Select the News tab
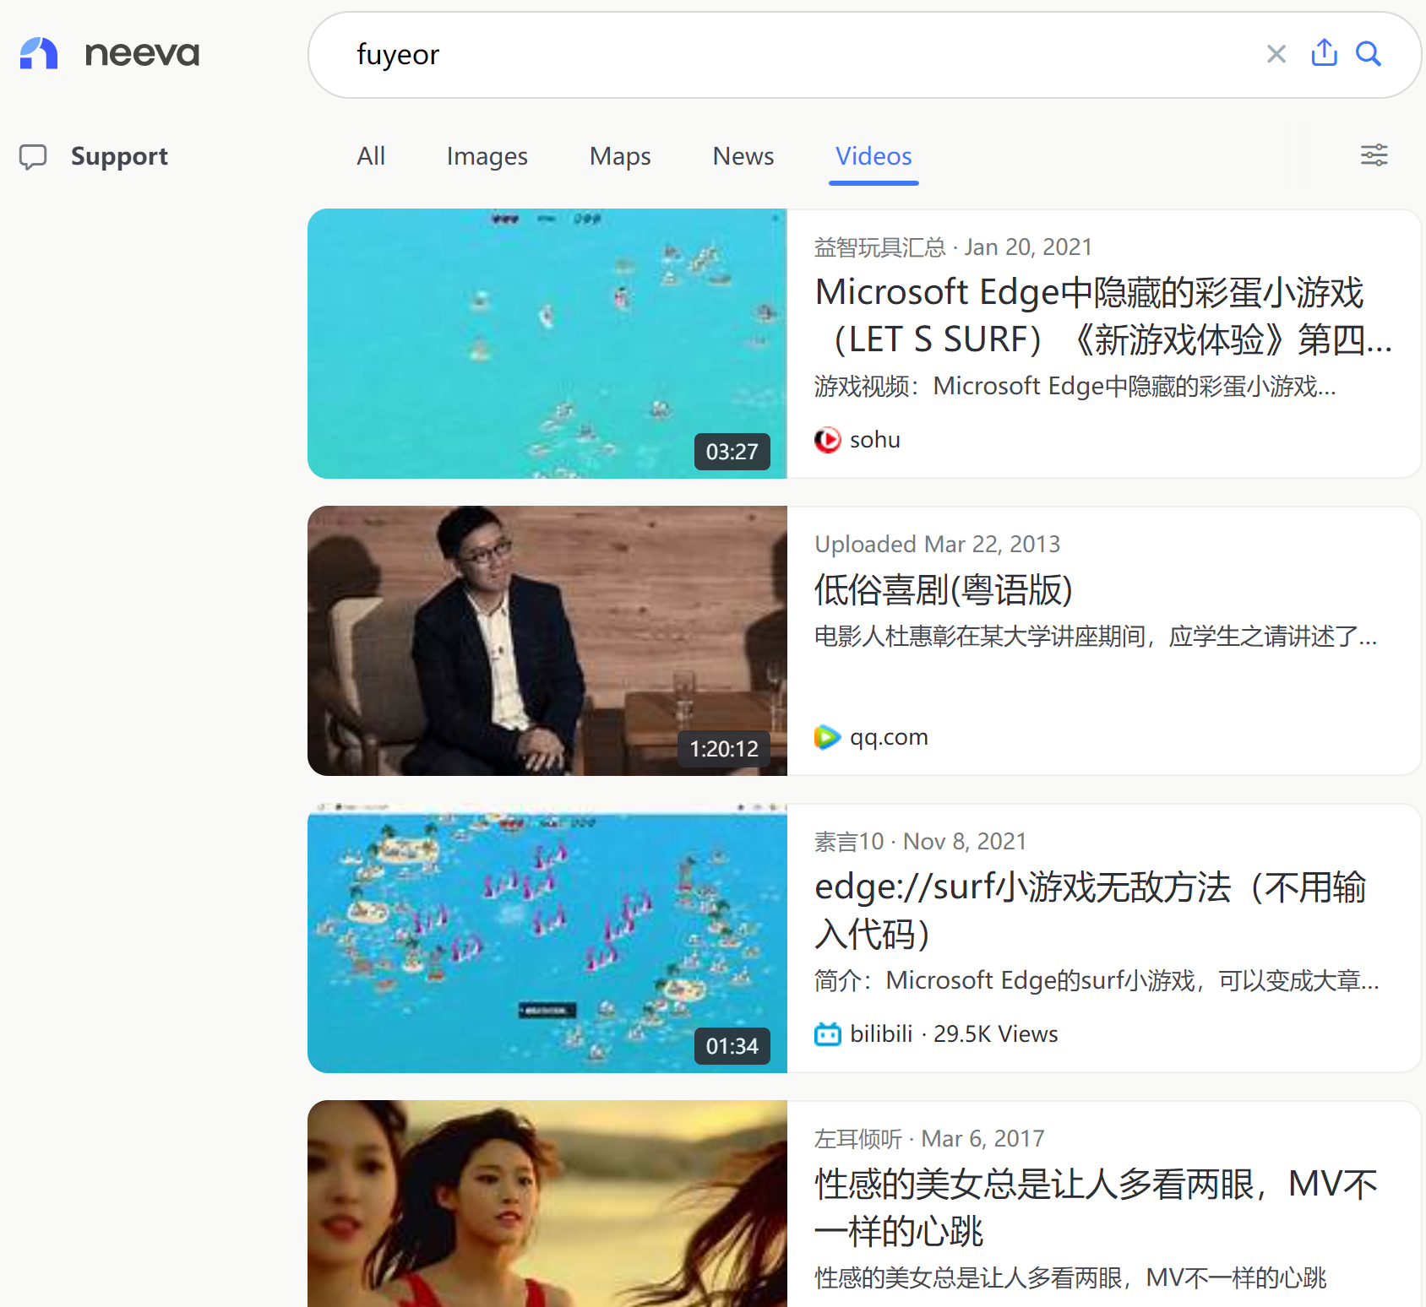 point(743,156)
